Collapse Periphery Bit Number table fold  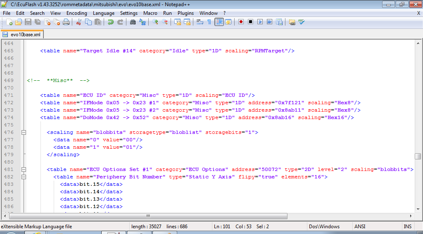tap(24, 177)
